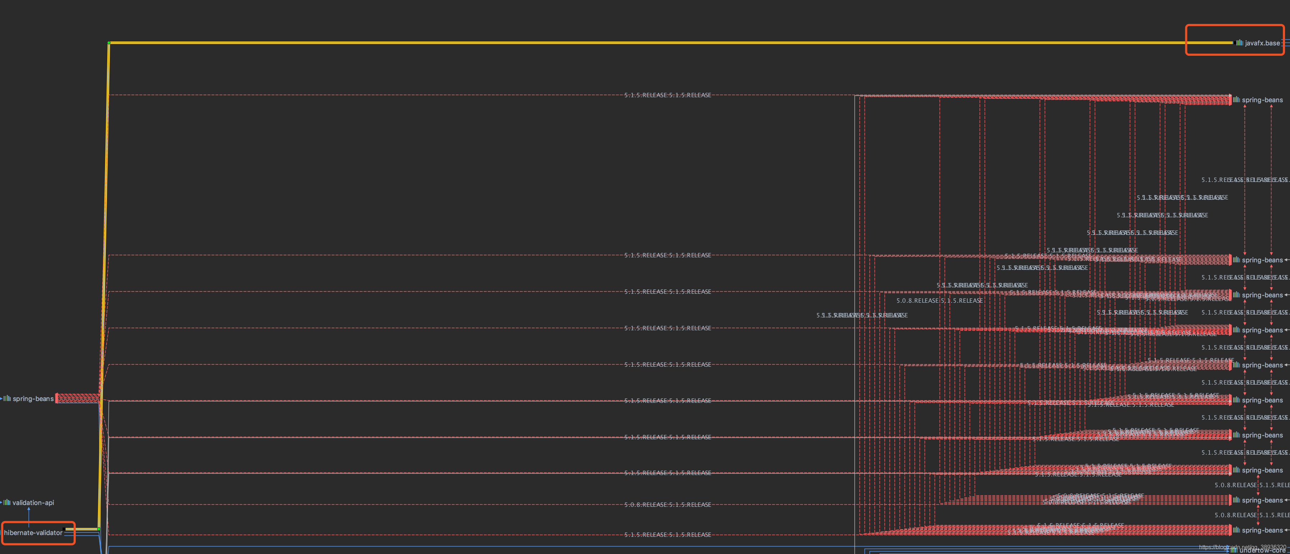This screenshot has height=554, width=1290.
Task: Click the library icon beside javafx.base
Action: (x=1240, y=43)
